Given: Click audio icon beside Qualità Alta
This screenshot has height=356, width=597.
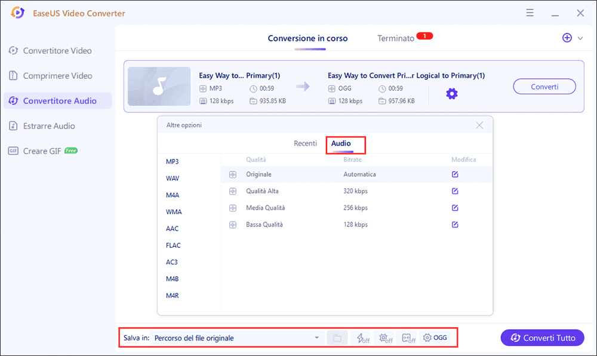Looking at the screenshot, I should click(233, 192).
